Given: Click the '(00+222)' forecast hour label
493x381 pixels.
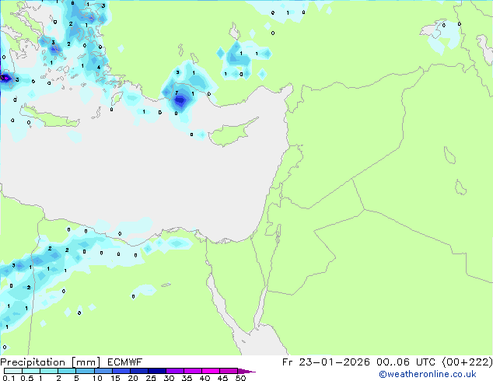Looking at the screenshot, I should (467, 362).
